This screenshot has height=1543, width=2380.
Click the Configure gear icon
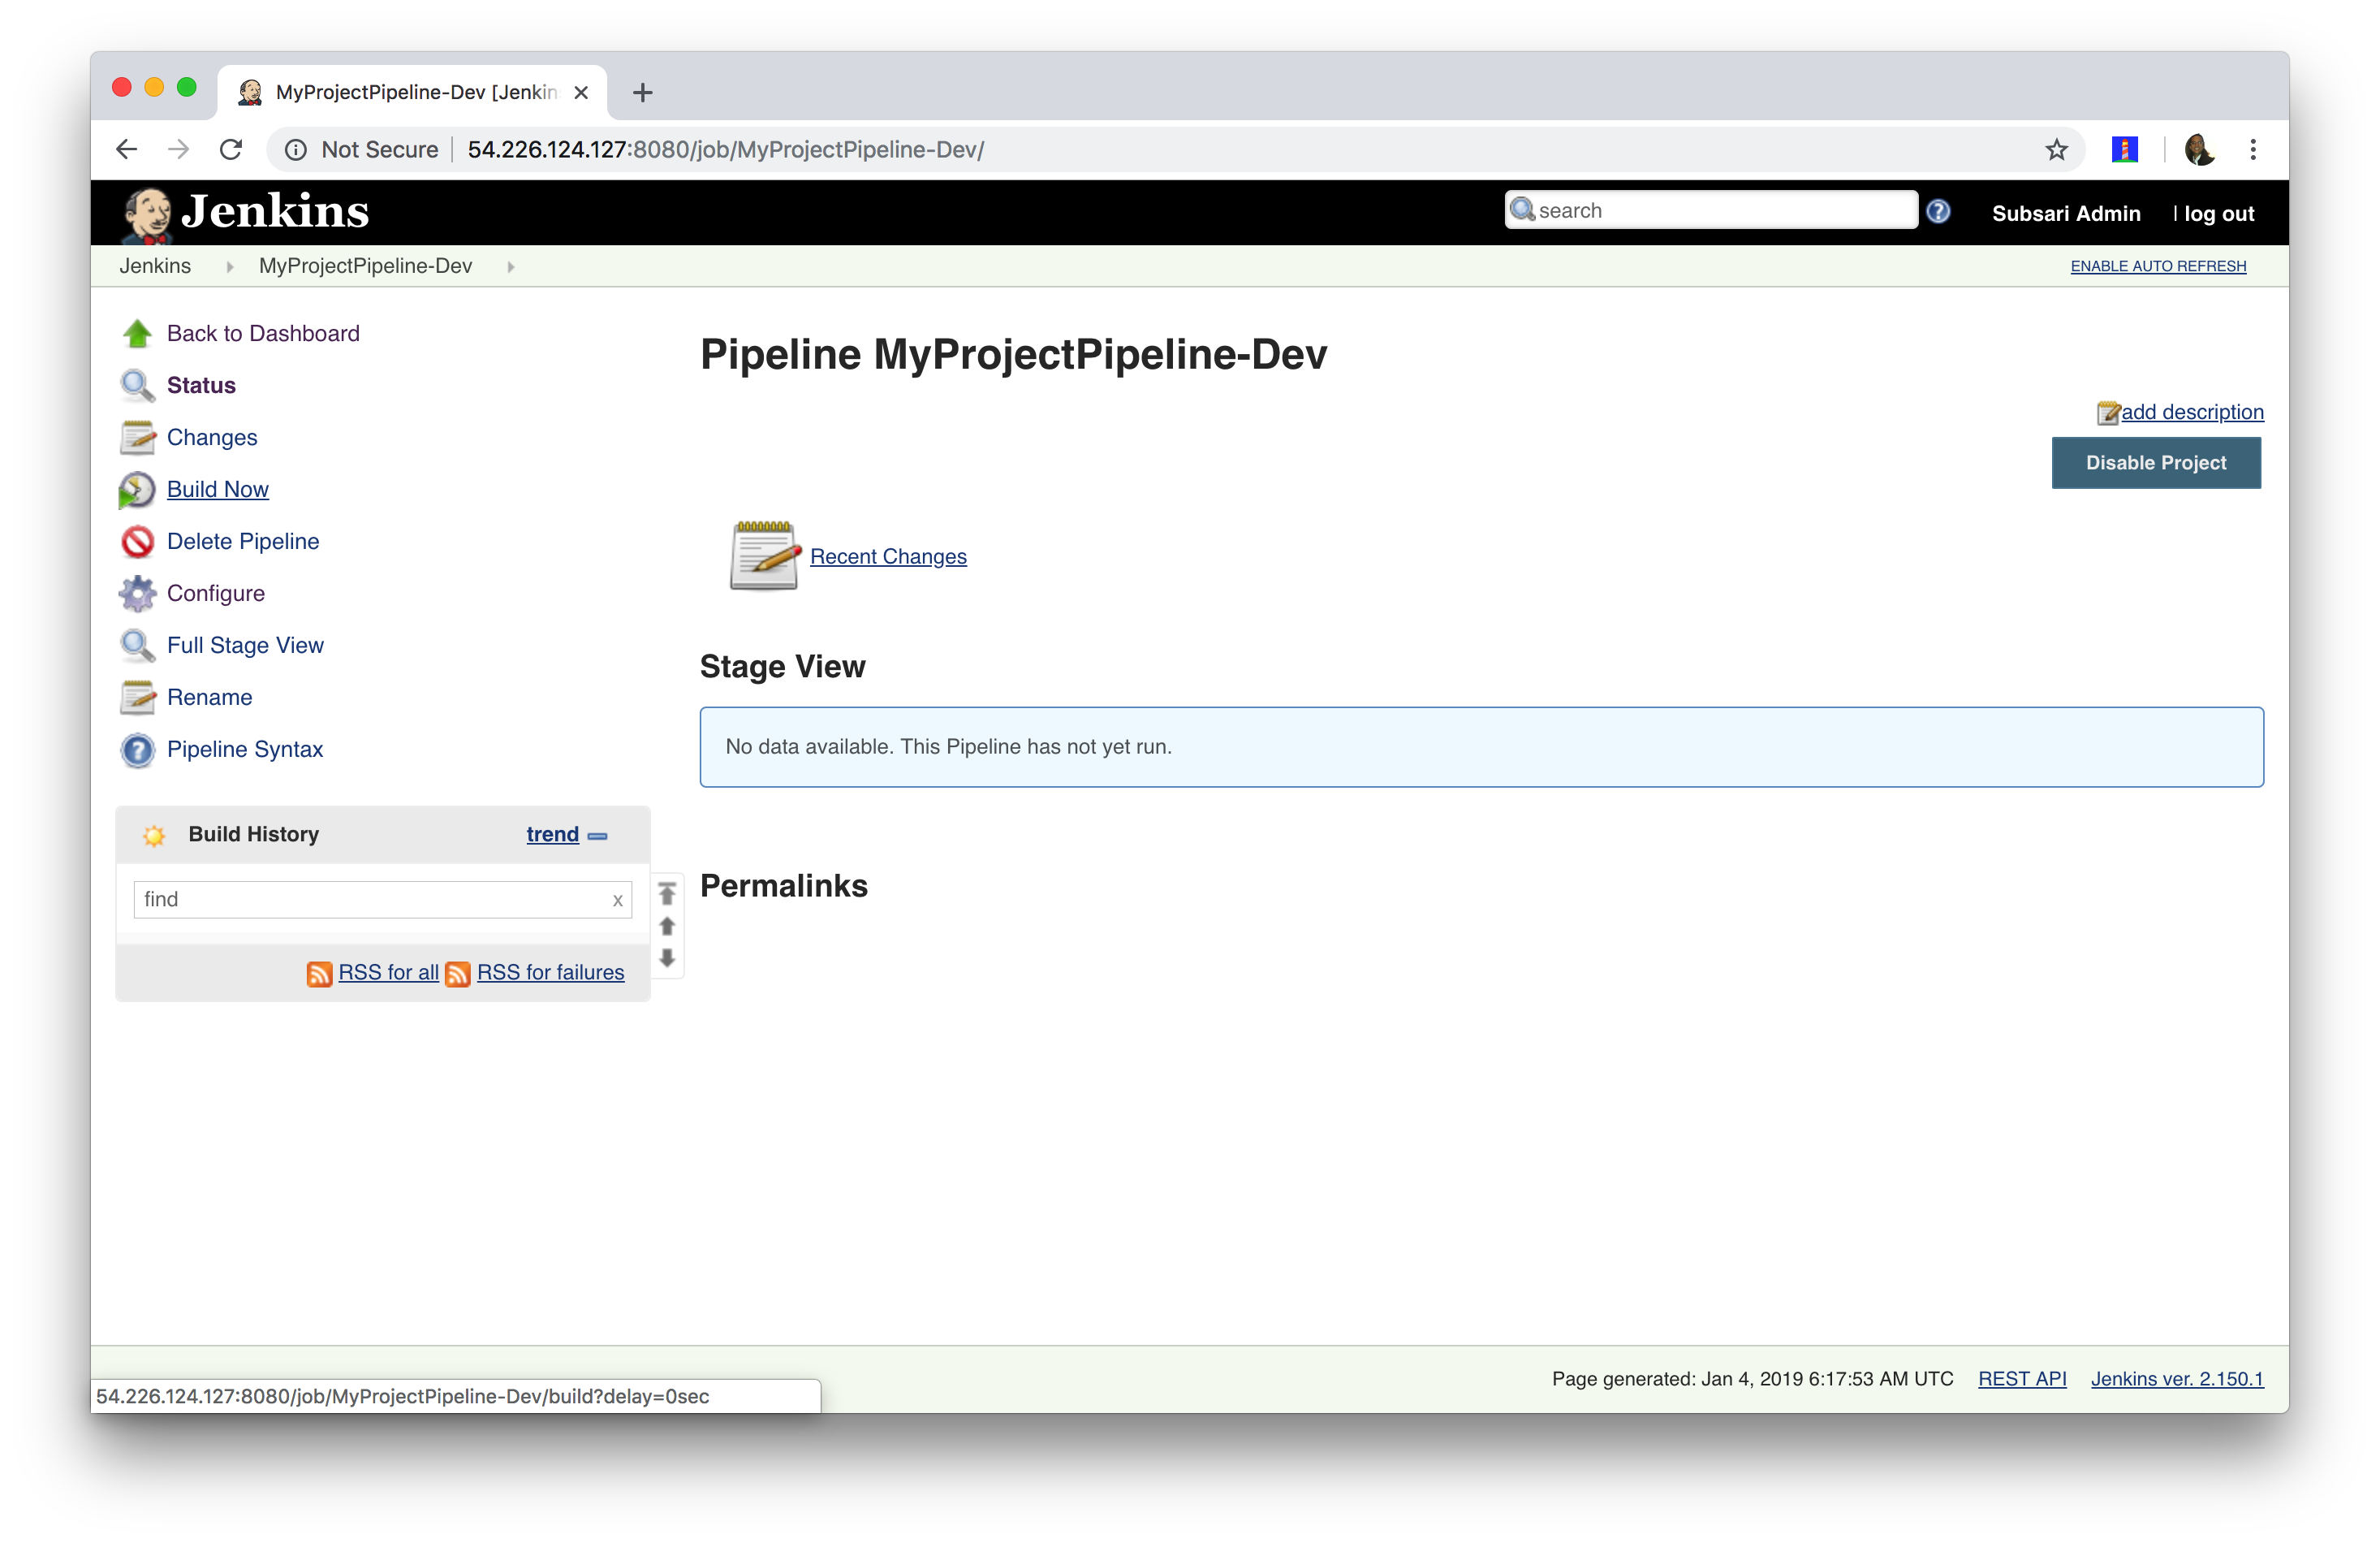[137, 594]
